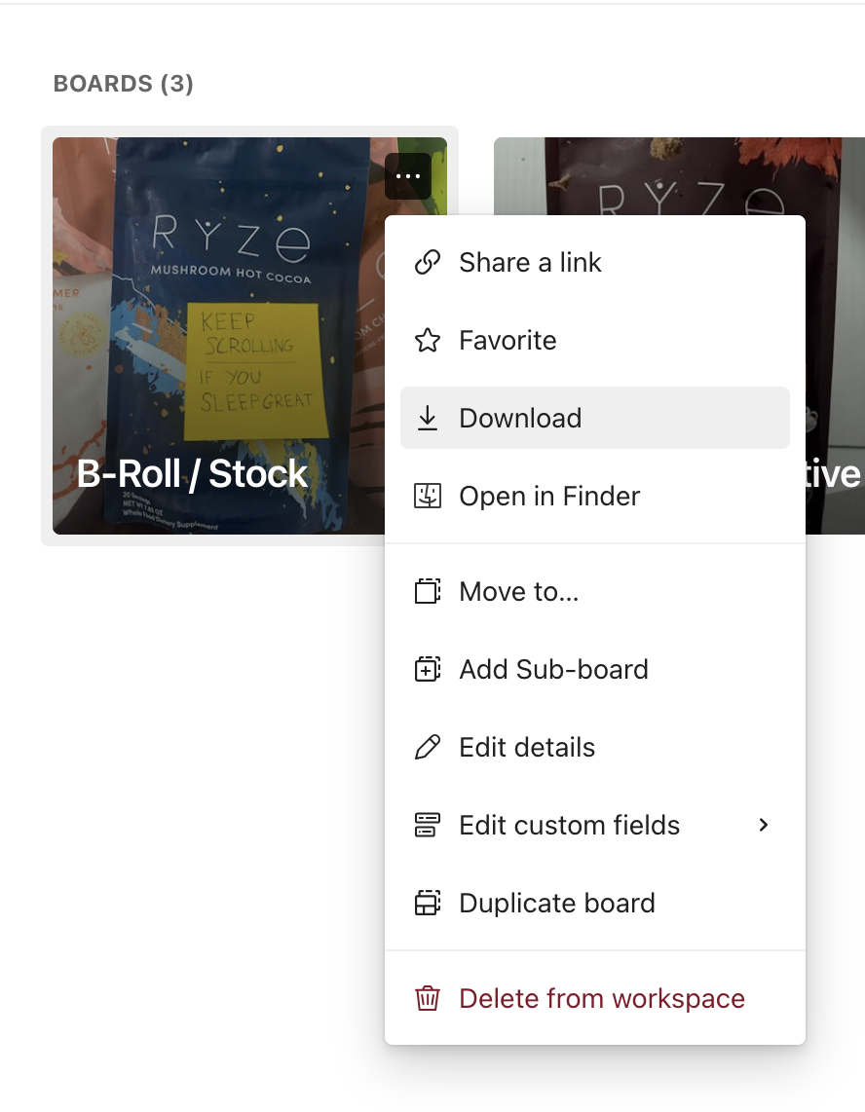
Task: Open the three-dot menu on B-Roll board
Action: click(x=408, y=176)
